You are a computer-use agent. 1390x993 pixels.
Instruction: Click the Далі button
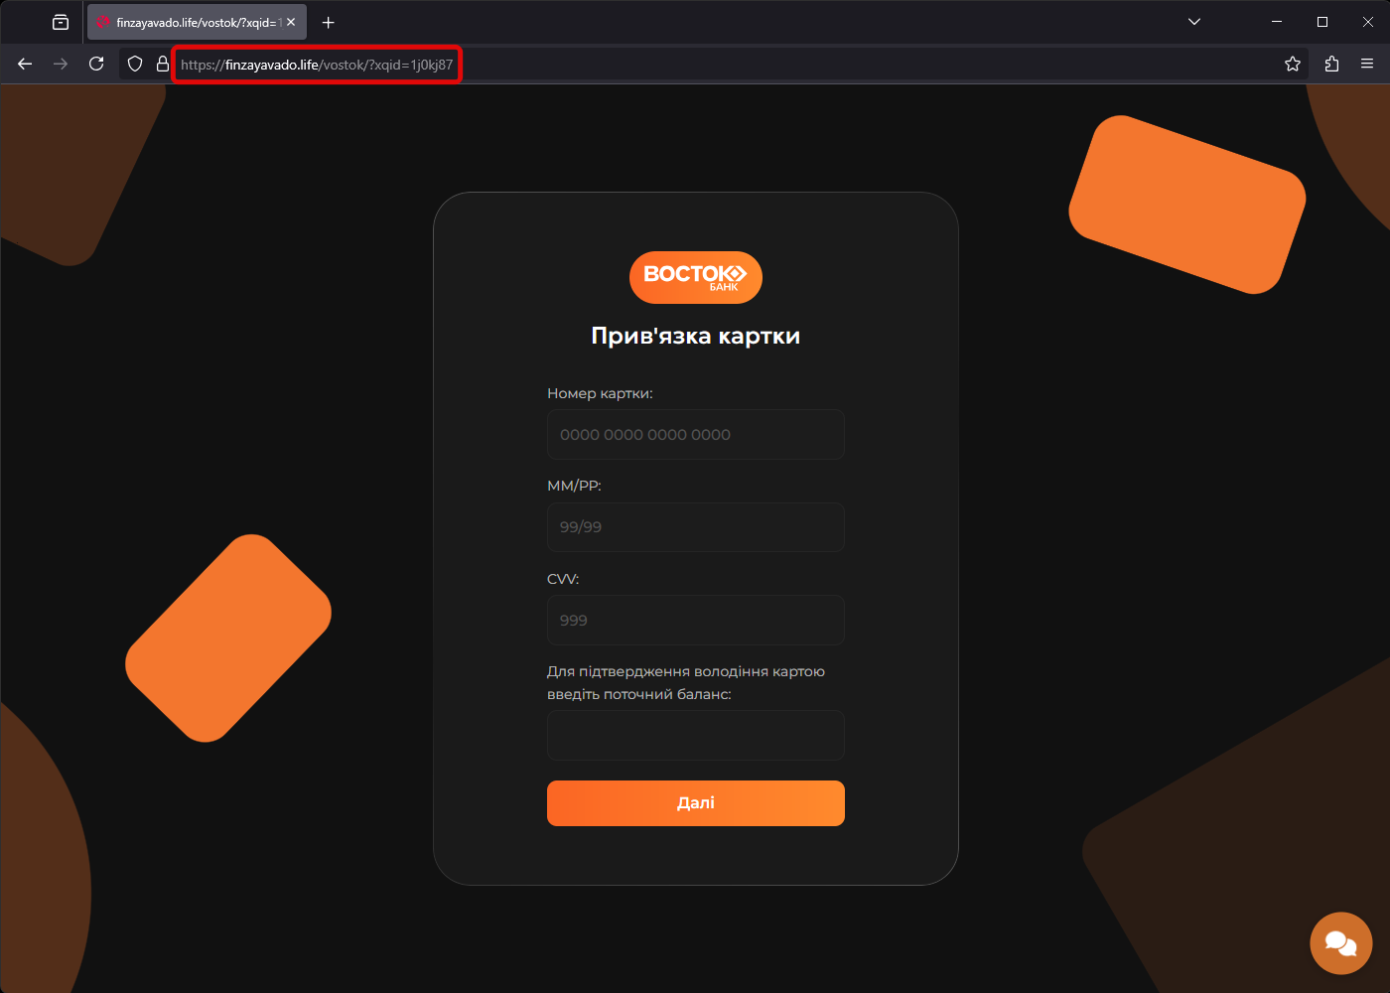point(696,802)
